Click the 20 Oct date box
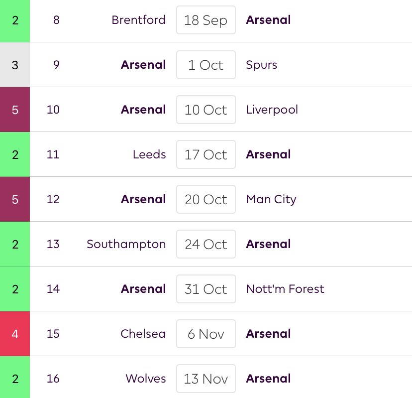The image size is (412, 398). (206, 200)
